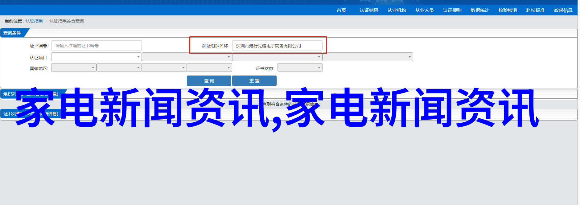
Task: Go to 认证结果 in top navigation
Action: pos(369,10)
